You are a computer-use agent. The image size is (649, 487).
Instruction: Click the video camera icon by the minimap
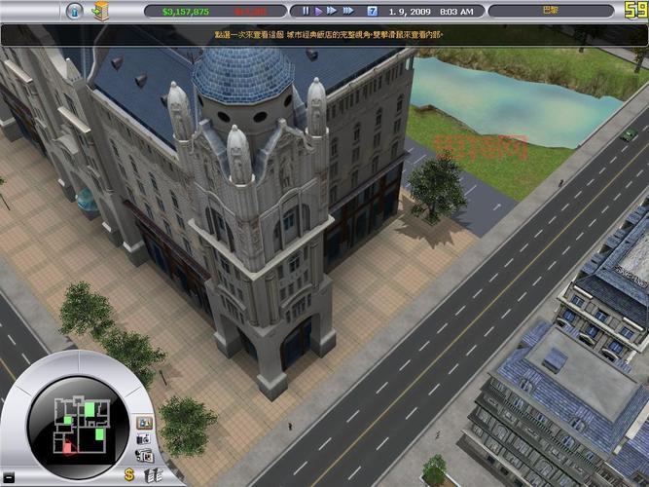(x=144, y=455)
